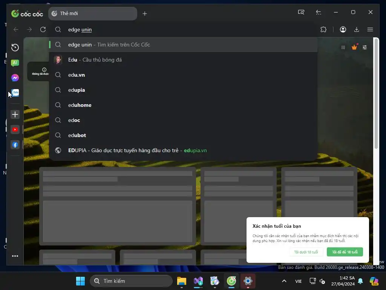Viewport: 386px width, 290px height.
Task: Open Messenger from the sidebar
Action: 15,78
